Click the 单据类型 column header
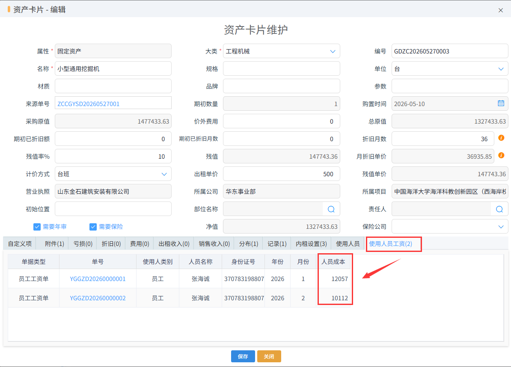The height and width of the screenshot is (367, 511). 33,262
